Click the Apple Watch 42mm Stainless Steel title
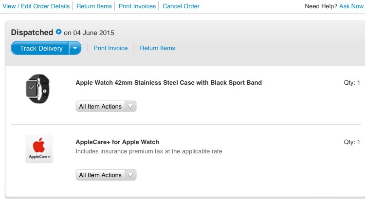365x203 pixels. (x=169, y=83)
